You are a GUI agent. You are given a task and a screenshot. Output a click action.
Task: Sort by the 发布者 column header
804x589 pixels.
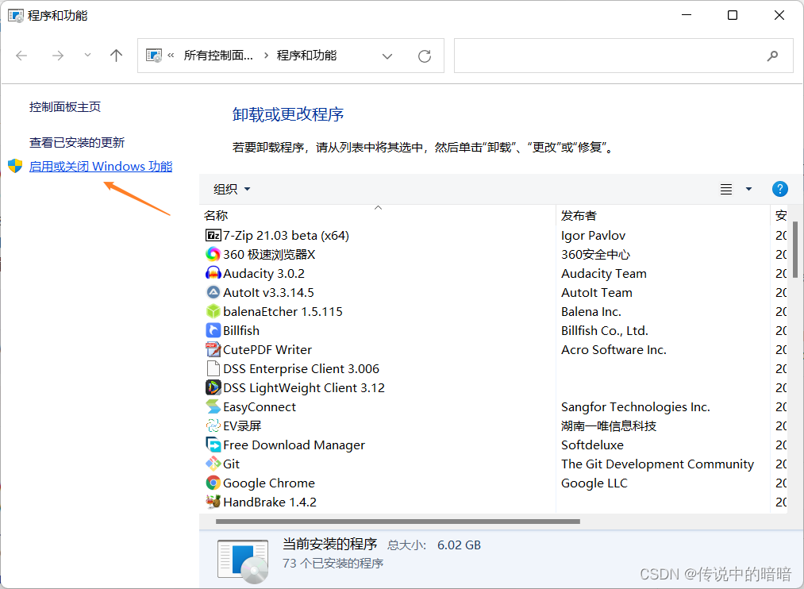663,215
